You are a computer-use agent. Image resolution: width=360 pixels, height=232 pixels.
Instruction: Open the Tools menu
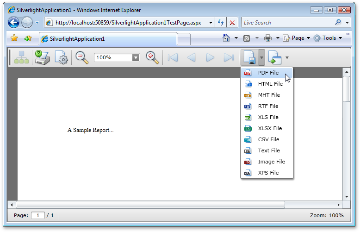[x=328, y=38]
